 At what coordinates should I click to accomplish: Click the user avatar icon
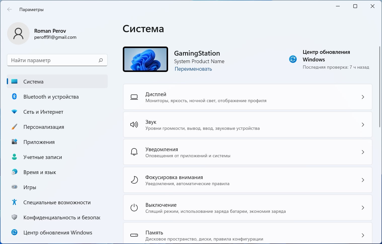point(18,33)
